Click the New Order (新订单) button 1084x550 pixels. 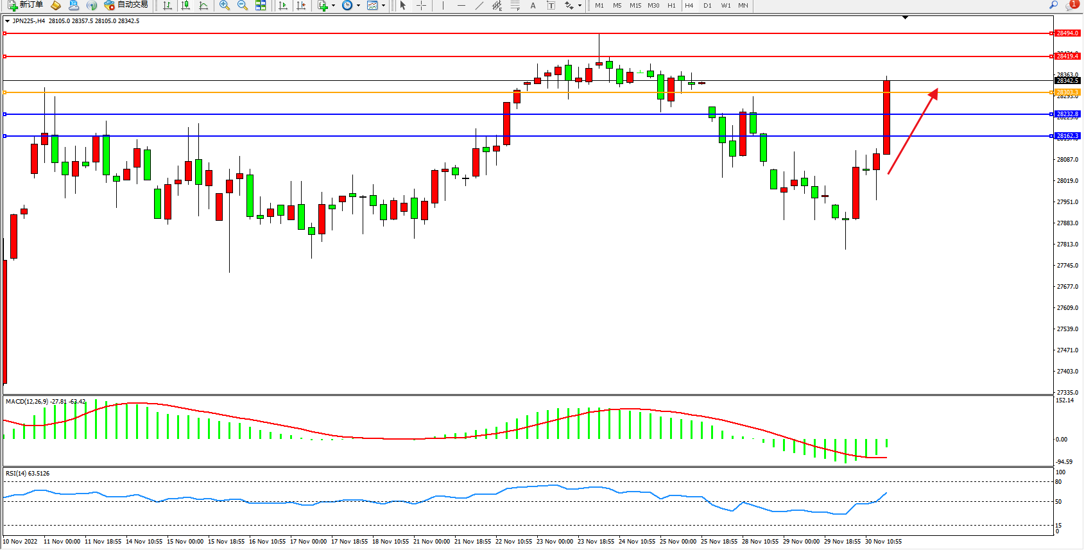26,5
